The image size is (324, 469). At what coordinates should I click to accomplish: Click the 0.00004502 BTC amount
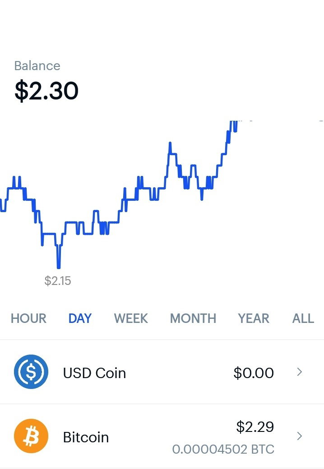(223, 449)
